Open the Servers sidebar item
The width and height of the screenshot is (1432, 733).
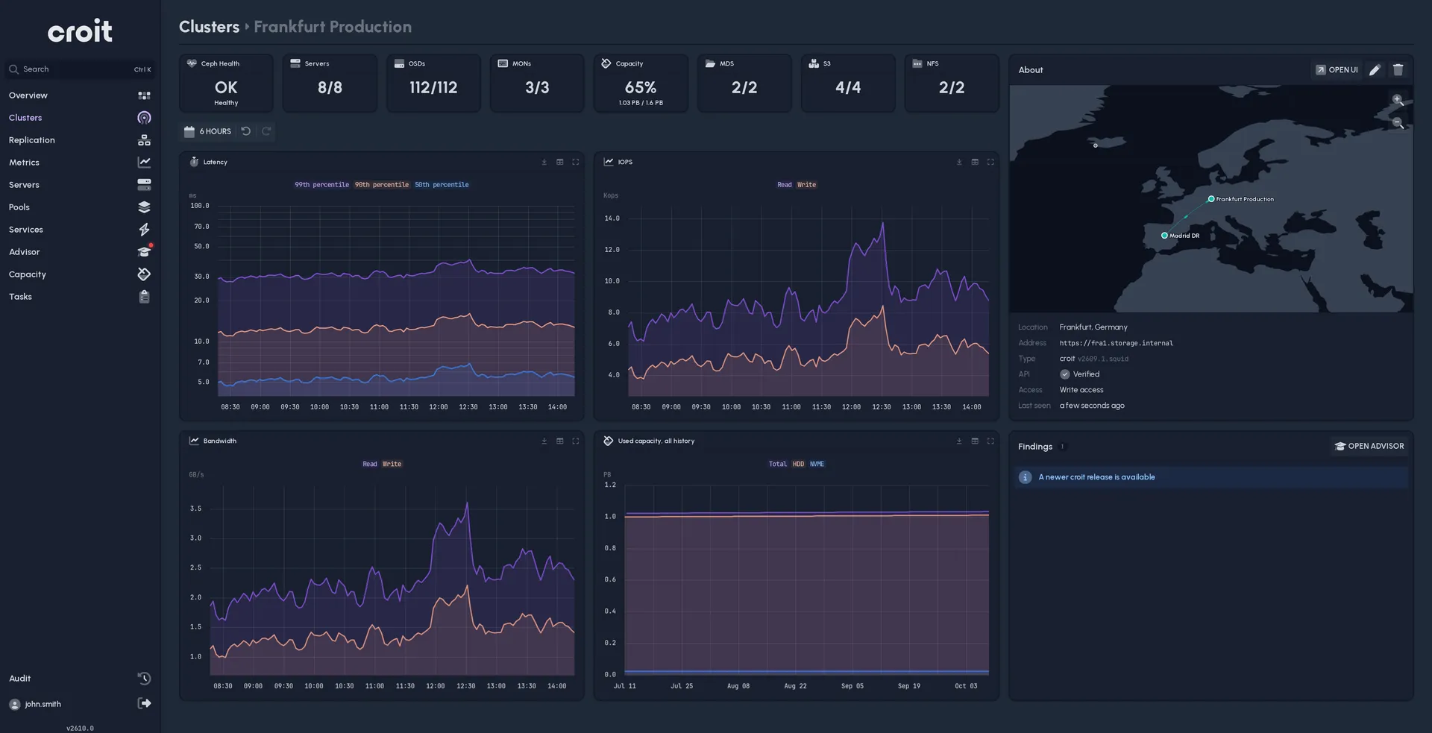click(79, 185)
